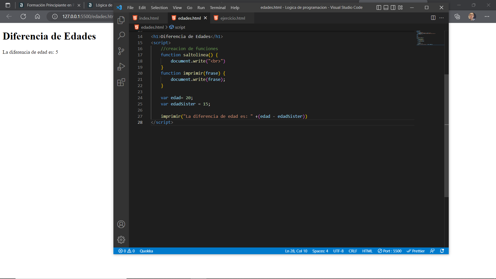Open the Explorer view in VS Code
Image resolution: width=496 pixels, height=279 pixels.
(121, 20)
